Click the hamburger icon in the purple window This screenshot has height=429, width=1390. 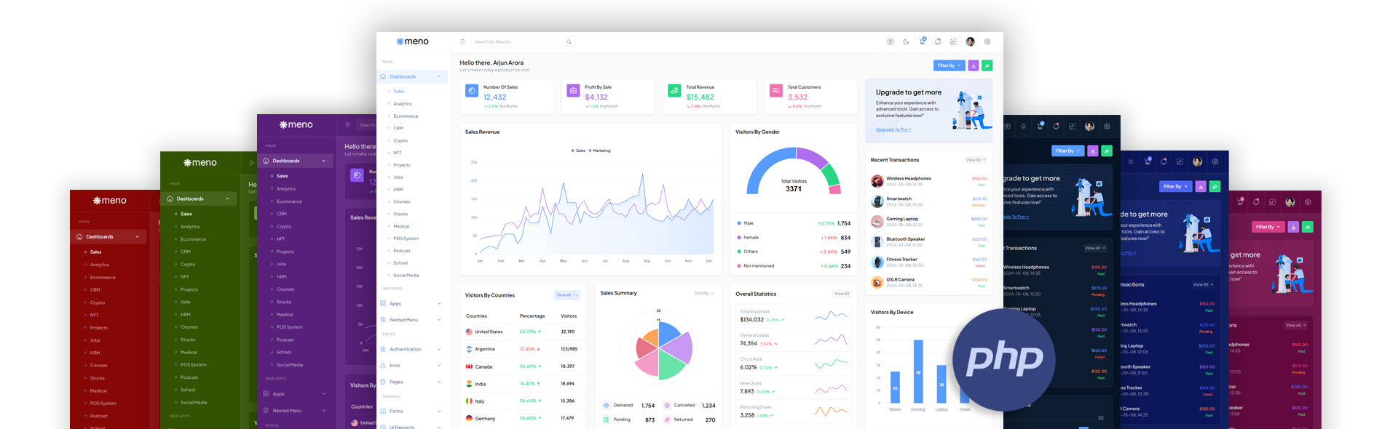pos(347,125)
